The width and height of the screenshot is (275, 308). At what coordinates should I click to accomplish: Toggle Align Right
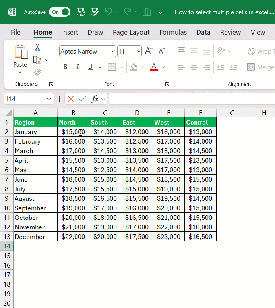tap(207, 67)
